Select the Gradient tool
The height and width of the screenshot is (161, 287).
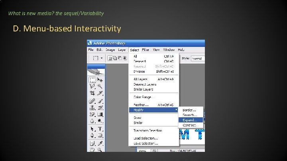(x=100, y=114)
